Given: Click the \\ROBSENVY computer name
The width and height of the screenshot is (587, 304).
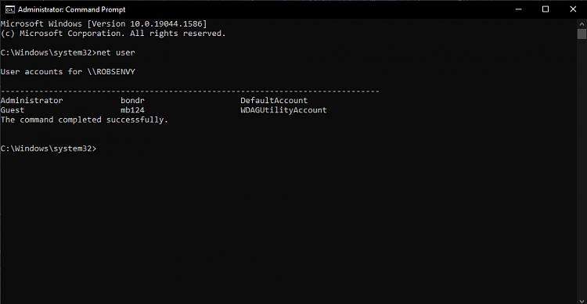Looking at the screenshot, I should pos(111,72).
